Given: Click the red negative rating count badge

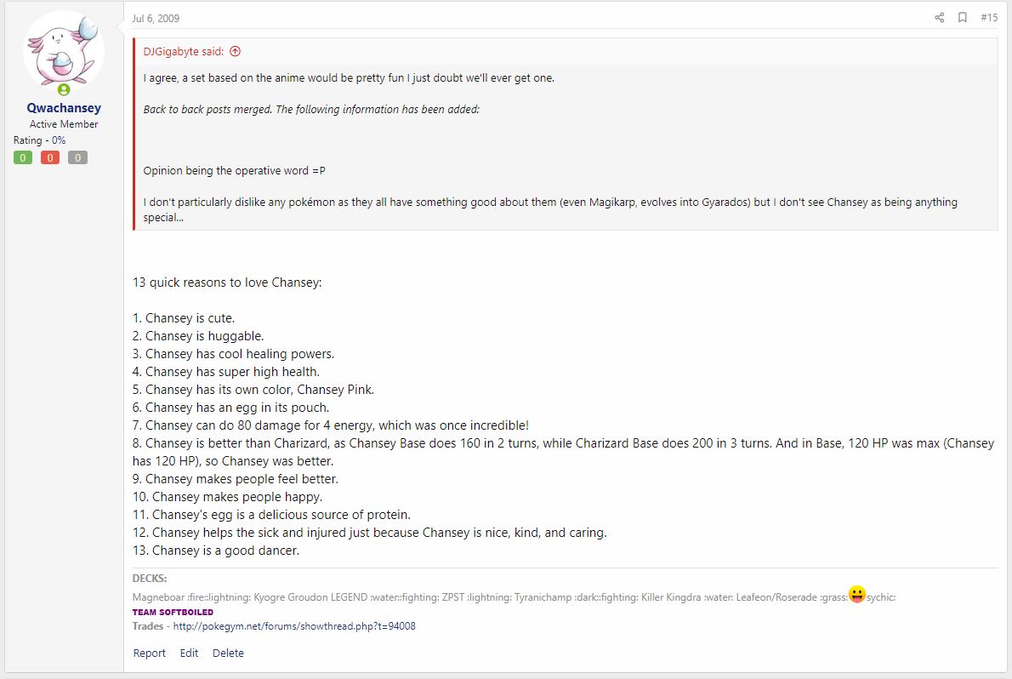Looking at the screenshot, I should click(49, 157).
